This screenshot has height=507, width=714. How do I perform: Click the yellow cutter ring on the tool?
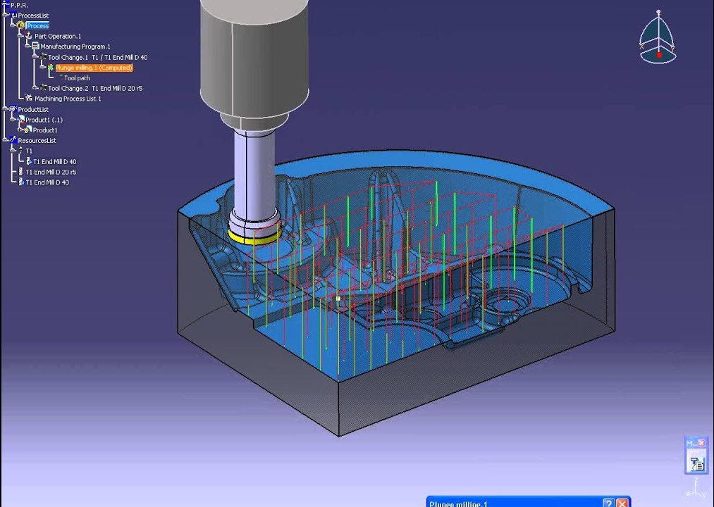(254, 239)
